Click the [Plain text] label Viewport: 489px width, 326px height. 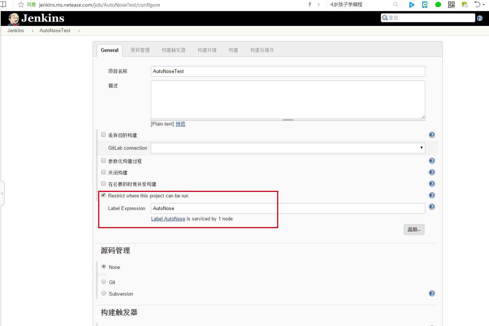click(x=162, y=124)
